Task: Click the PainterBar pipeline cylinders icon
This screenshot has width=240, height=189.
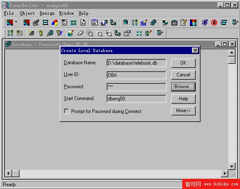Action: pos(118,33)
